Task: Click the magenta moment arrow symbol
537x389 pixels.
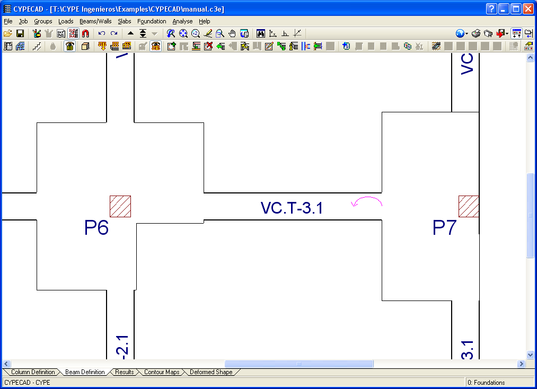Action: (x=366, y=202)
